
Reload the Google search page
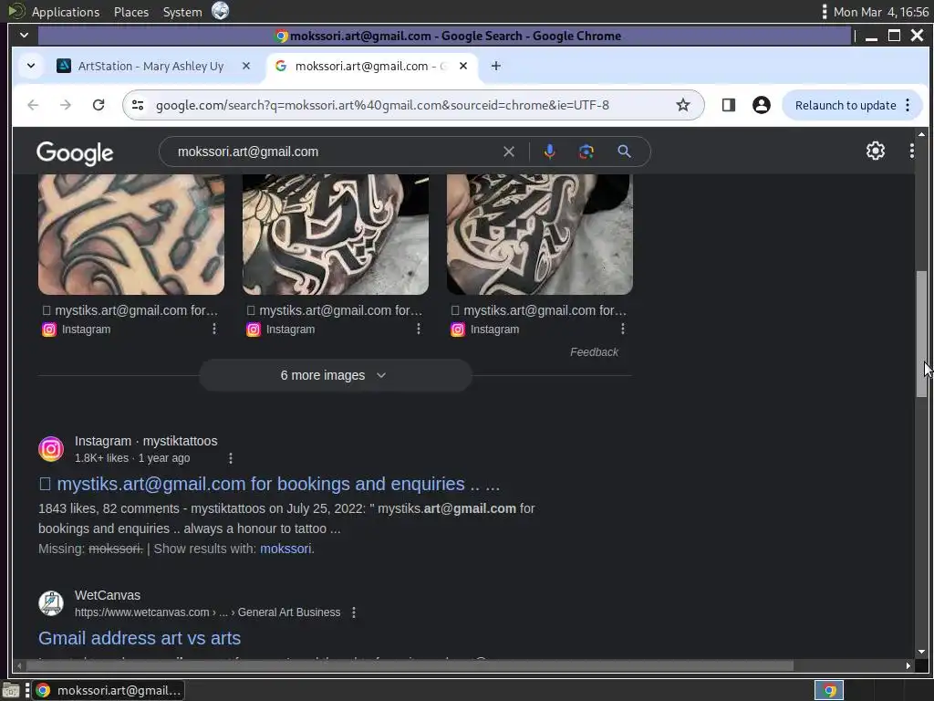click(x=99, y=105)
